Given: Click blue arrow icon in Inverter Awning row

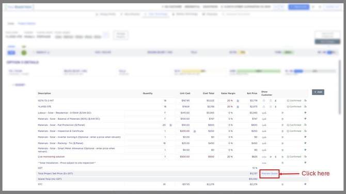Looking at the screenshot, I should point(305,137).
